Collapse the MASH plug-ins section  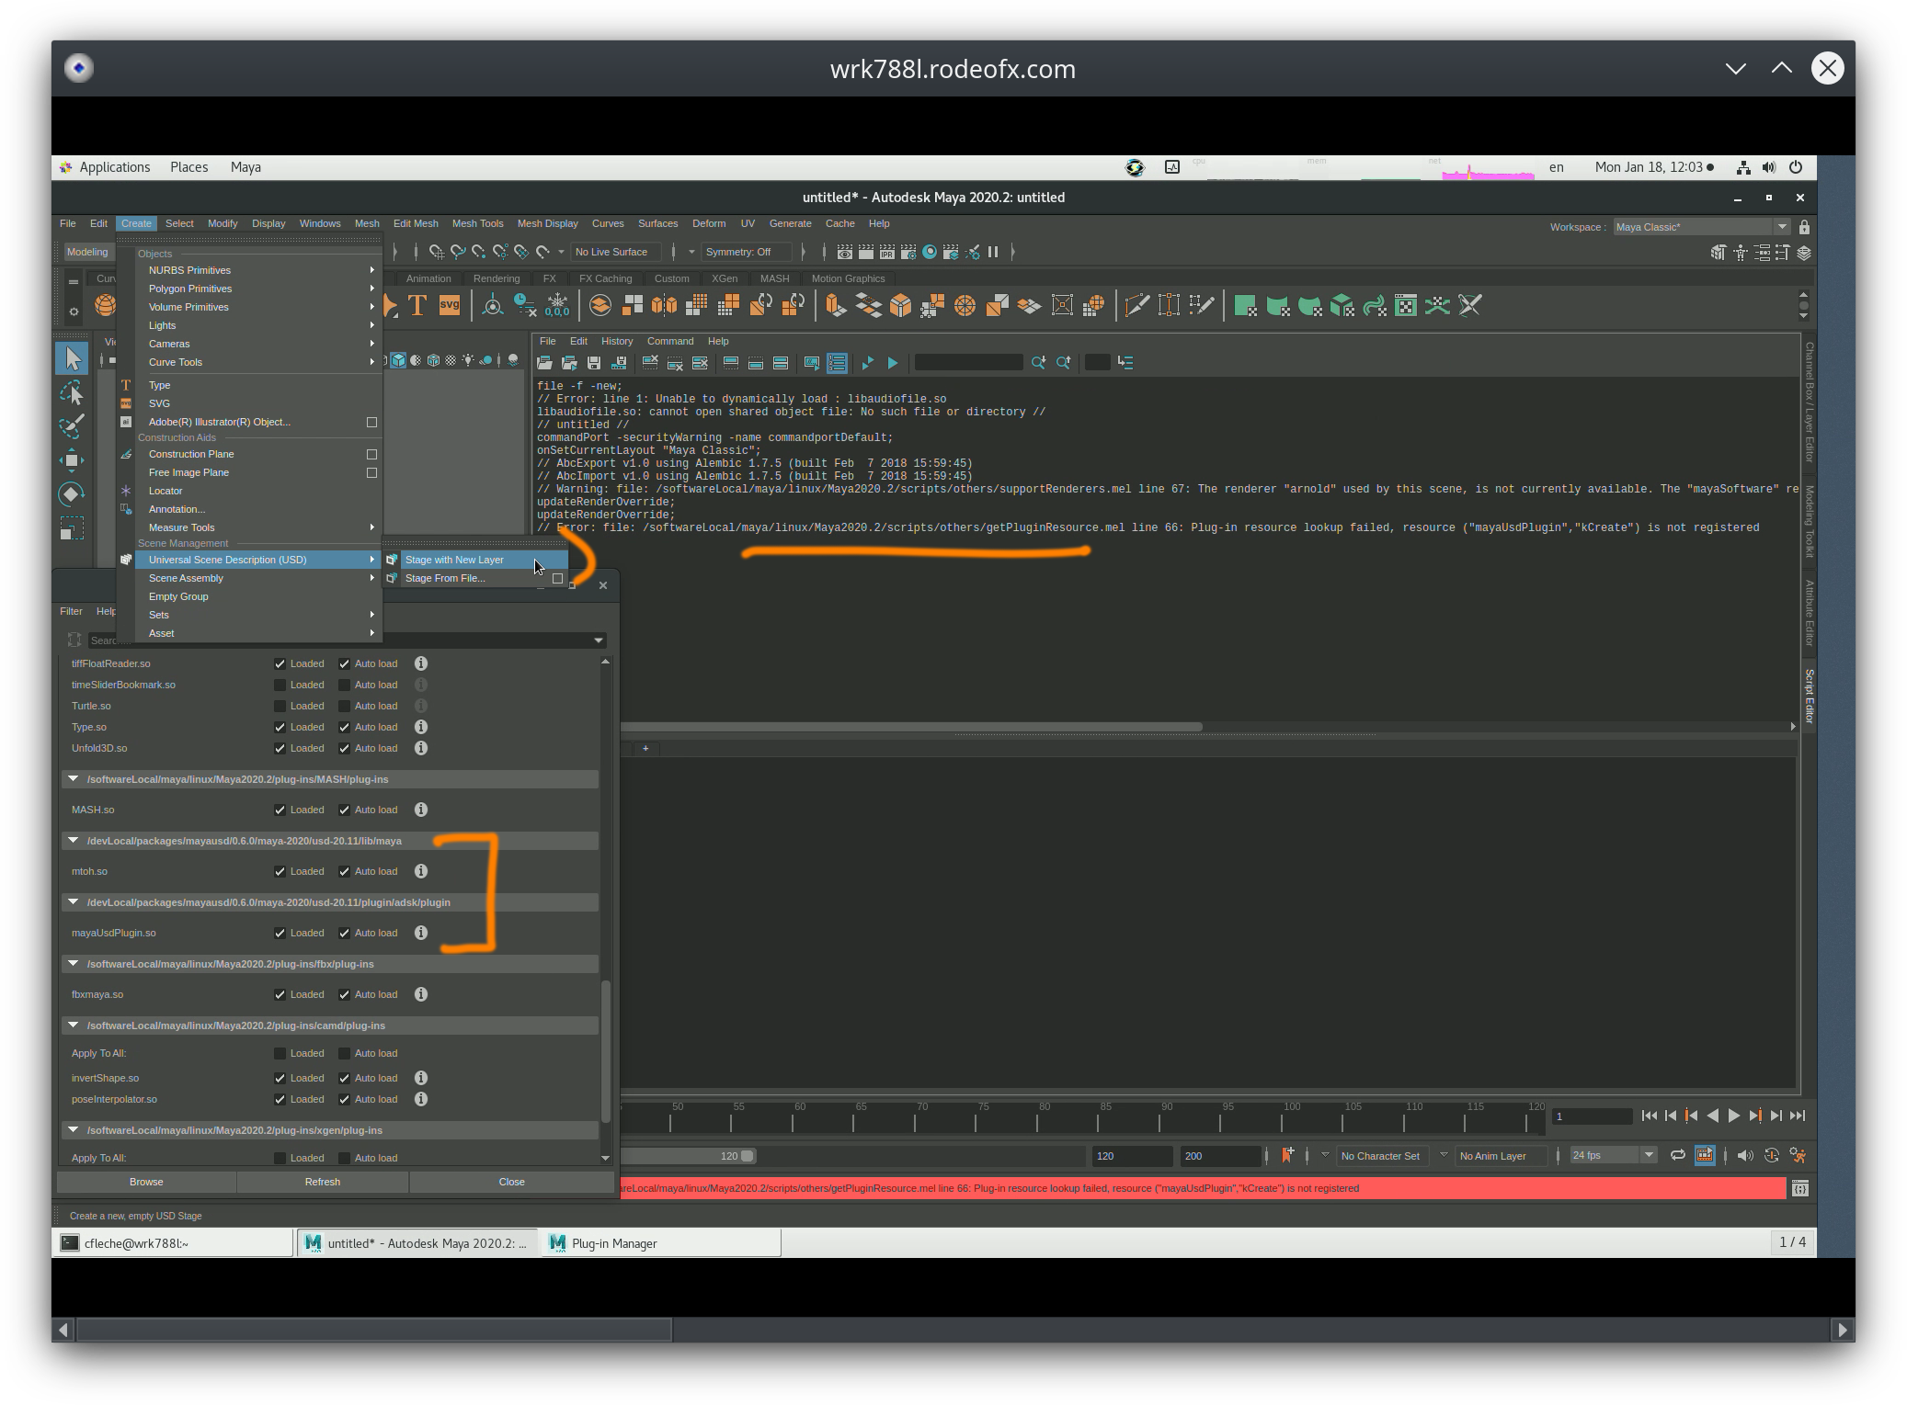click(74, 778)
